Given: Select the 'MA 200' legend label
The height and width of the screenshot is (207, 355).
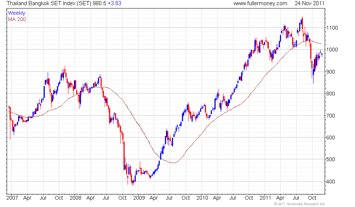Looking at the screenshot, I should [17, 20].
